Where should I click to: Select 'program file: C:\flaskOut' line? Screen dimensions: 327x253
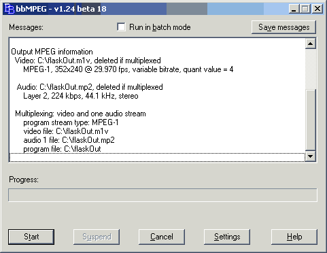[x=62, y=149]
